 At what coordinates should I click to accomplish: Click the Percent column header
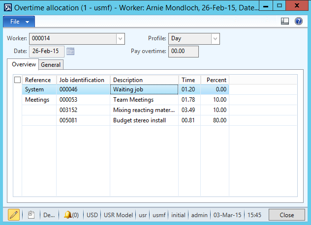point(216,80)
